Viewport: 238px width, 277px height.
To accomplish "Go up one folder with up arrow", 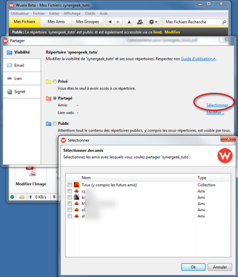I will tap(129, 22).
